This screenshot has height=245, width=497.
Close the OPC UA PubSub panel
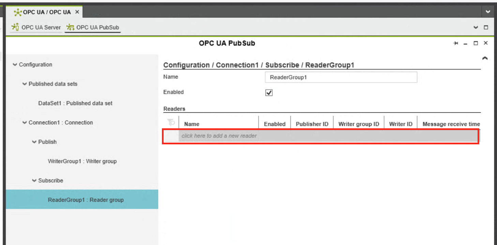[486, 43]
